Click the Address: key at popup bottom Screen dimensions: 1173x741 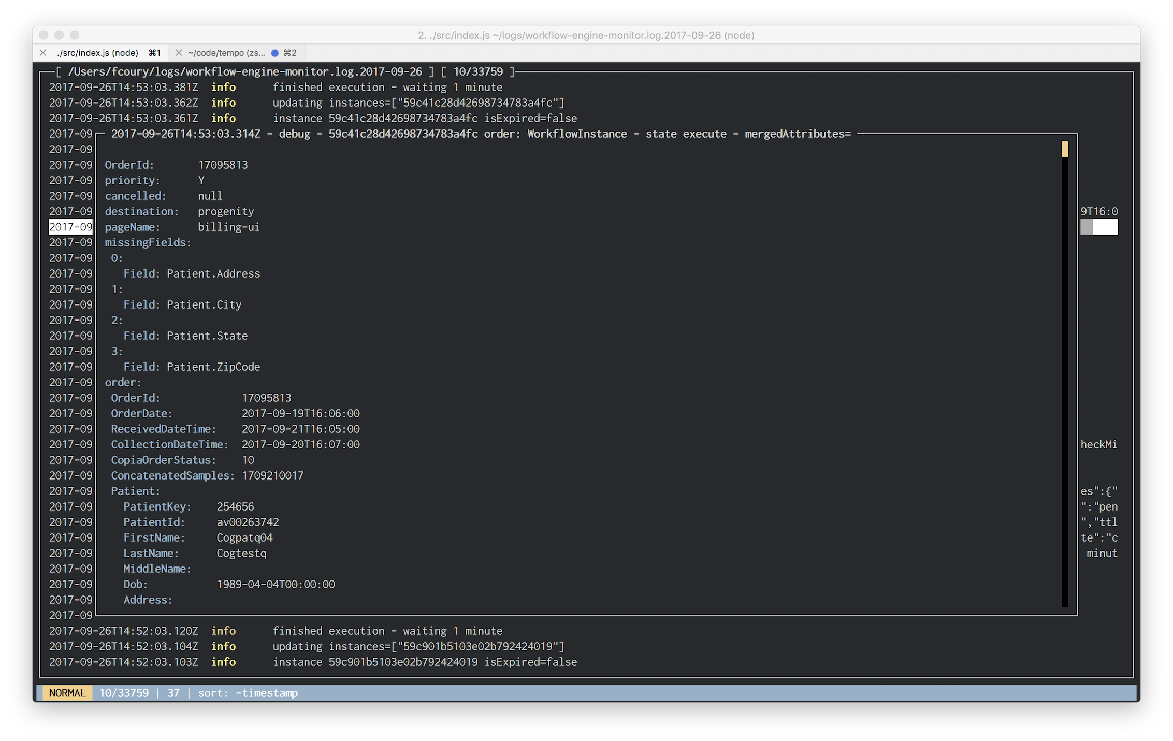[x=148, y=600]
